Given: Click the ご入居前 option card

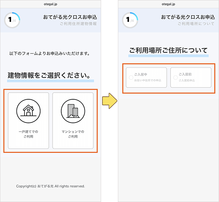Looking at the screenshot, I should (x=191, y=78).
